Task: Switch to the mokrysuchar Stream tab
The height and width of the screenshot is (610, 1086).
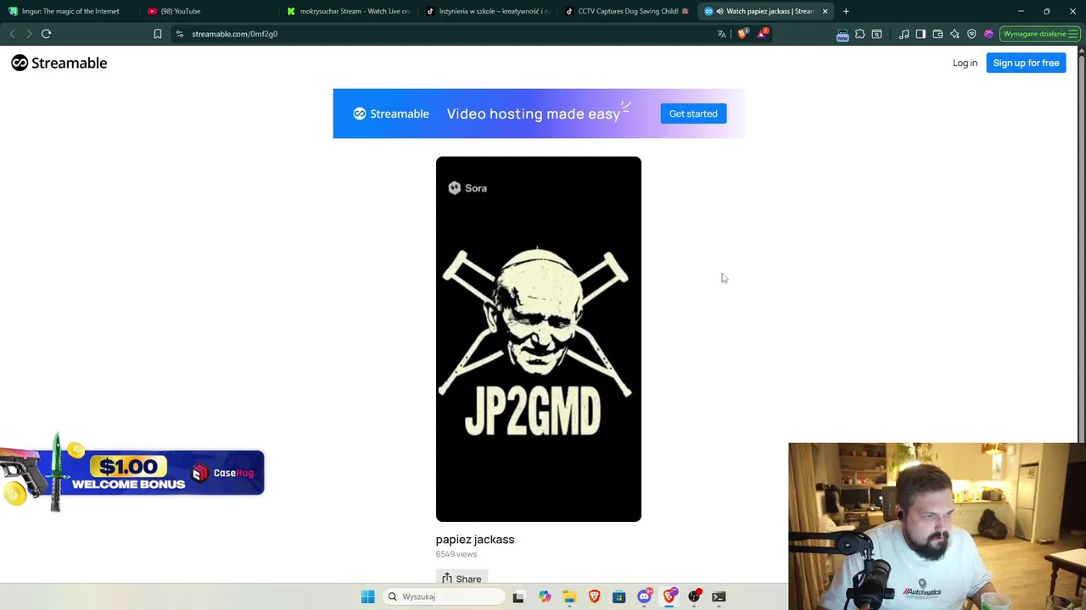Action: [348, 11]
